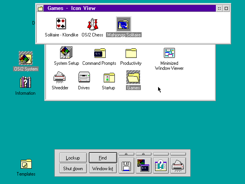
Task: Open the Command Prompts folder icon
Action: click(x=100, y=53)
